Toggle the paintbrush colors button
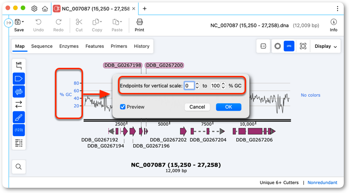 click(x=18, y=117)
